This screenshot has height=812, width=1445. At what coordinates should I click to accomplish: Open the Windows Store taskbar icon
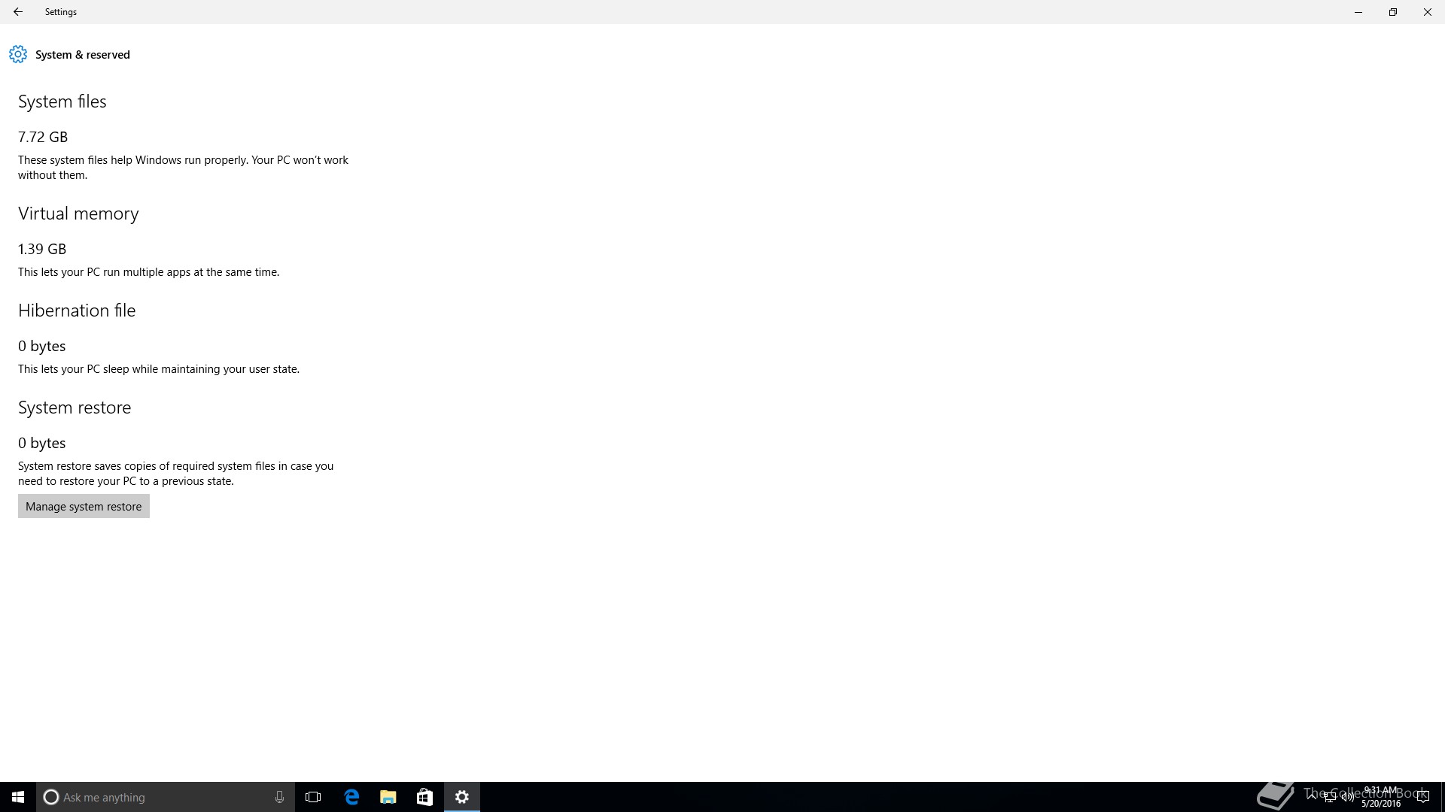[x=424, y=797]
